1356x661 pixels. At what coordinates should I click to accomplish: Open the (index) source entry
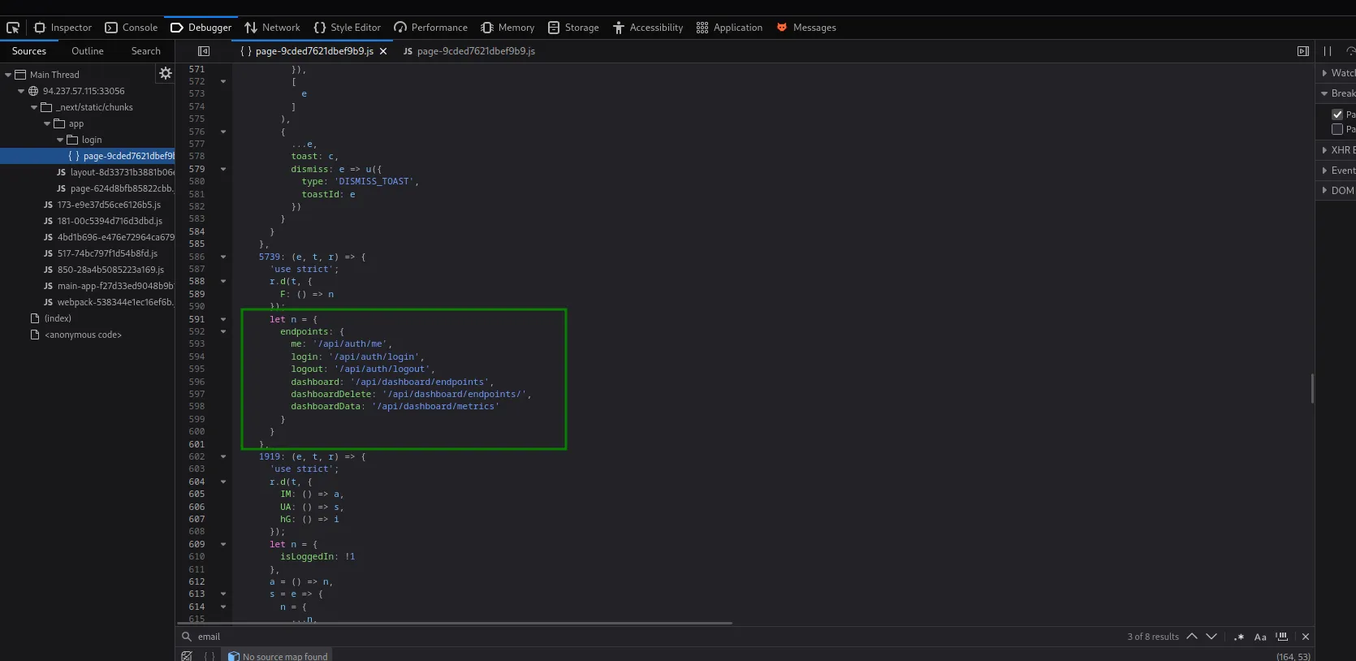[x=50, y=318]
